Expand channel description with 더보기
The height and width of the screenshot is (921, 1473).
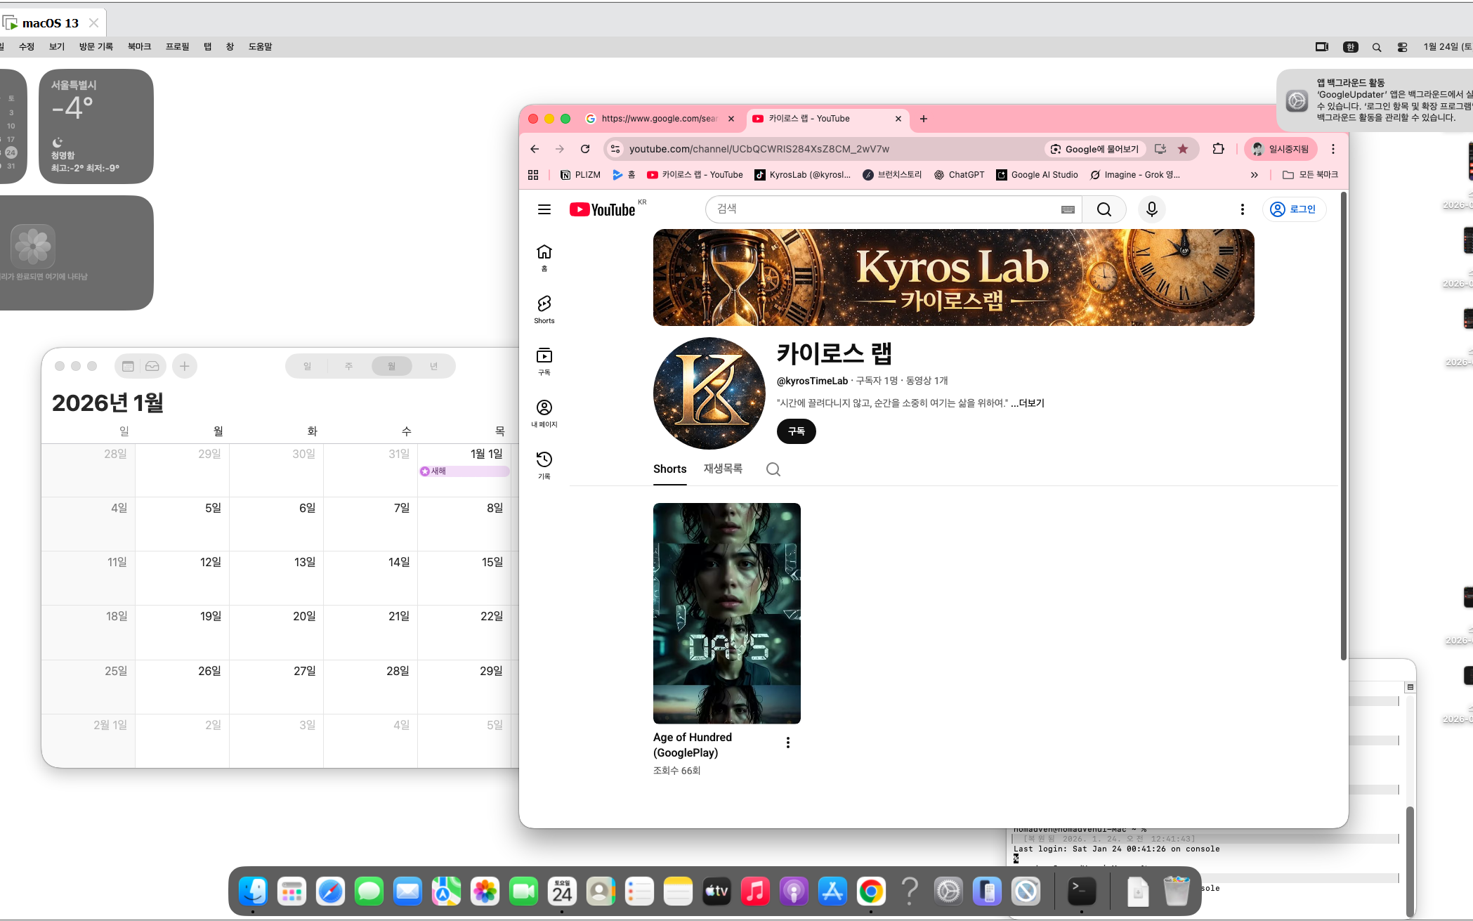coord(1031,403)
